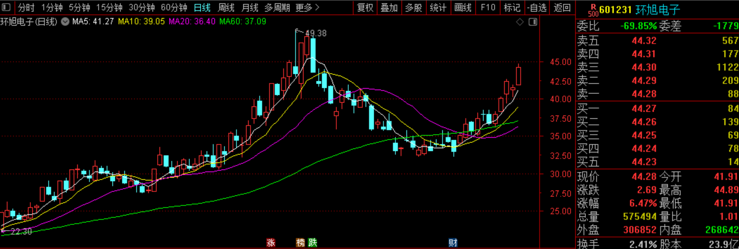Click the 榜 marker at chart bottom
The width and height of the screenshot is (739, 249).
click(x=301, y=242)
